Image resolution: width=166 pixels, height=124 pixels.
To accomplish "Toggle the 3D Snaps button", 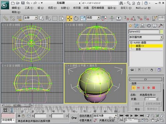I will click(x=126, y=18).
